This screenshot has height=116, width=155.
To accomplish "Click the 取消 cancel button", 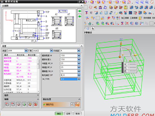I will 77,114.
